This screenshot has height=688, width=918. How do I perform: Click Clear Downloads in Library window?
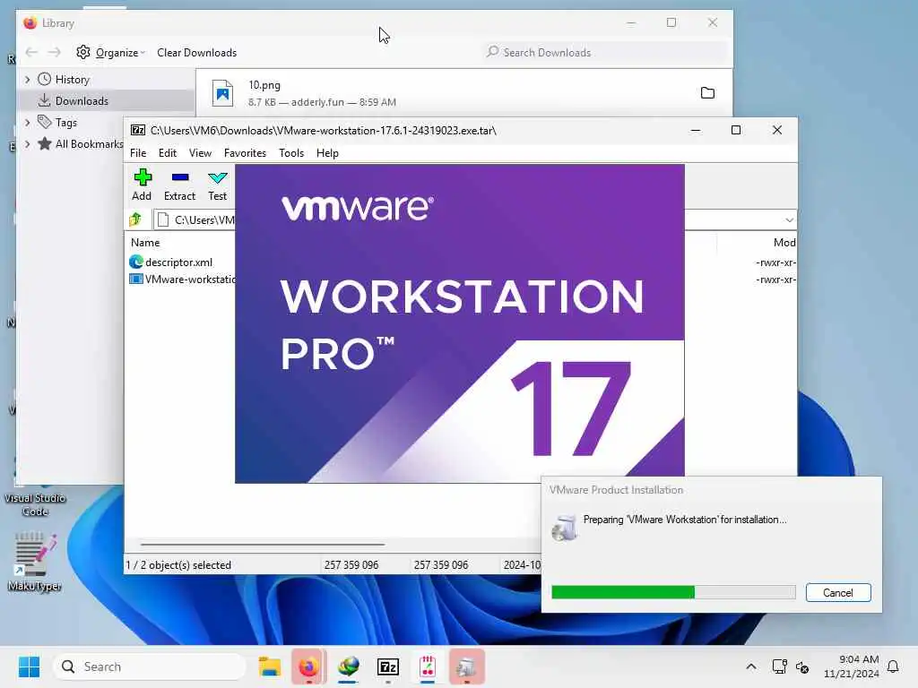click(x=196, y=53)
